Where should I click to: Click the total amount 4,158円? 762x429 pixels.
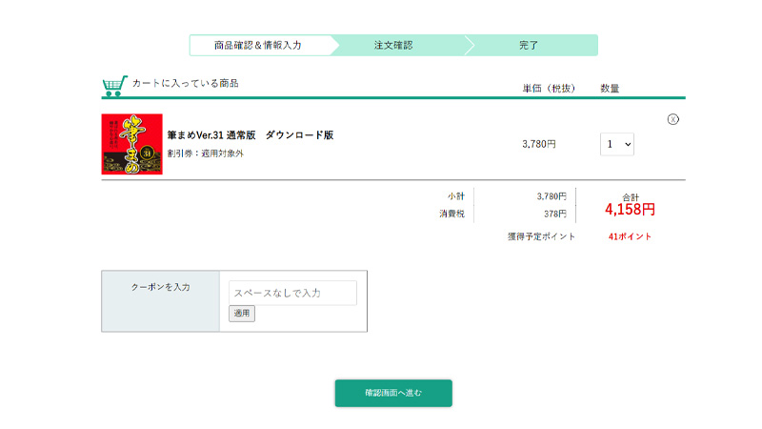click(x=630, y=210)
